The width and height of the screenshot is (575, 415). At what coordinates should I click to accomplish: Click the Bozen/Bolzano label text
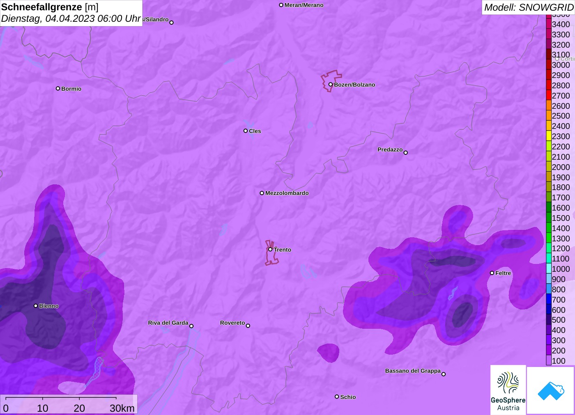[354, 85]
